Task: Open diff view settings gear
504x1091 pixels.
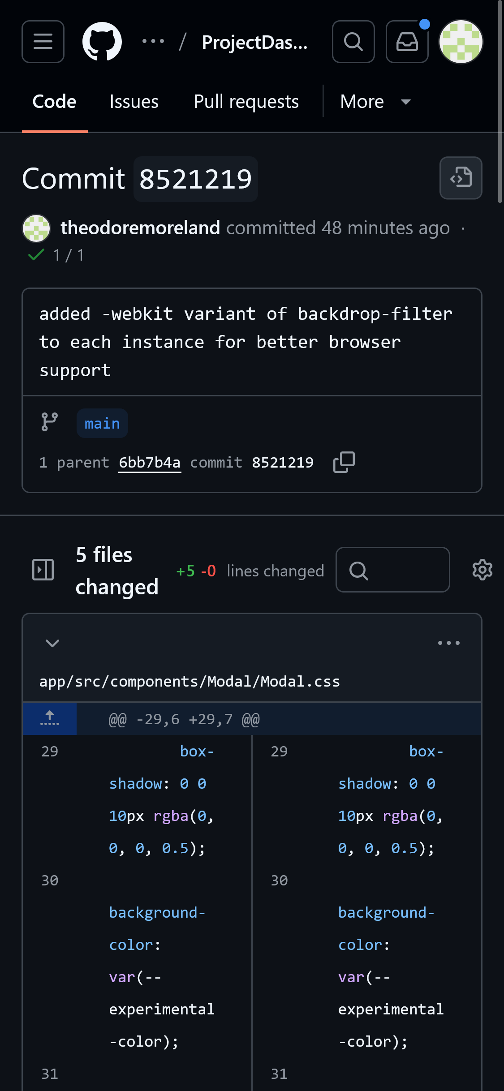Action: [x=482, y=570]
